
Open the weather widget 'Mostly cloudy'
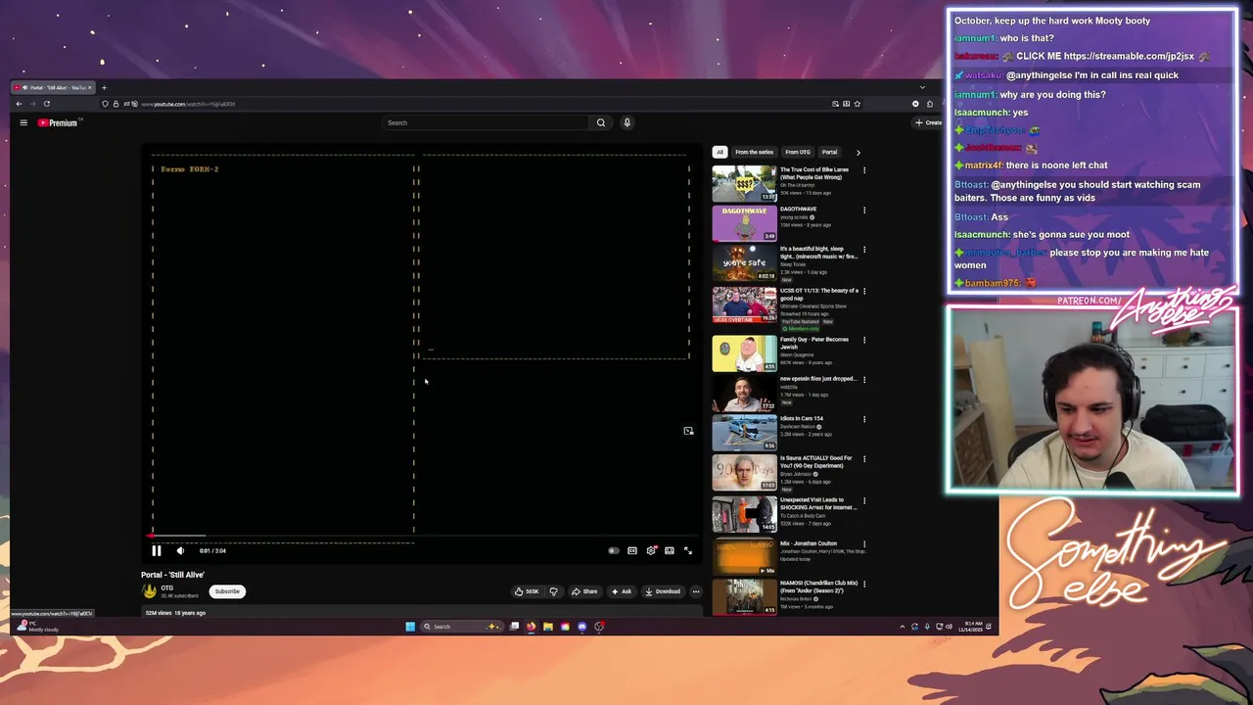[x=37, y=627]
